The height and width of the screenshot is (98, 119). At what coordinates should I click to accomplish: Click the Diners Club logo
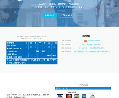[92, 96]
